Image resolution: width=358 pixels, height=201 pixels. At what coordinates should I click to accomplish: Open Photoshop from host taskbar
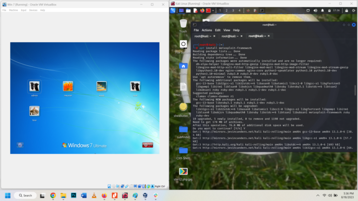tap(74, 195)
